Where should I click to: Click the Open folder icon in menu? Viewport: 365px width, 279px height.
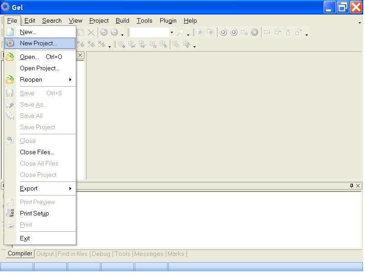[10, 57]
